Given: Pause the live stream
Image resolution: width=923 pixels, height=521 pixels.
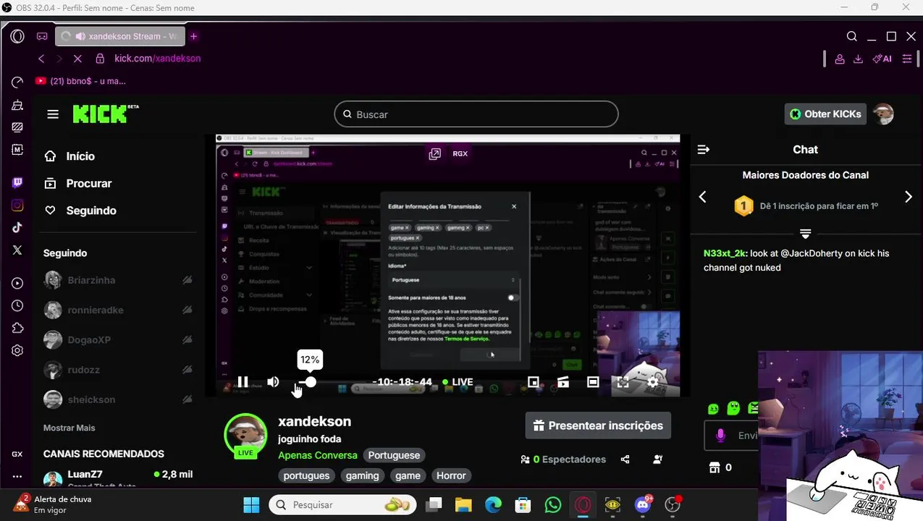Looking at the screenshot, I should pyautogui.click(x=243, y=382).
